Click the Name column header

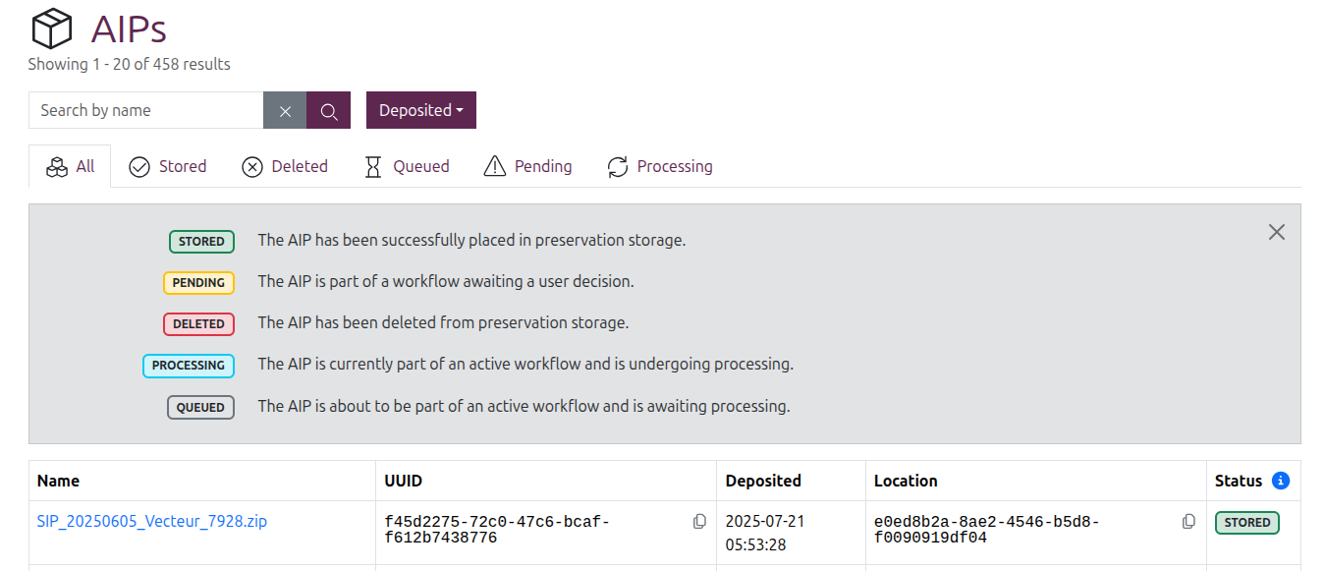(x=58, y=481)
